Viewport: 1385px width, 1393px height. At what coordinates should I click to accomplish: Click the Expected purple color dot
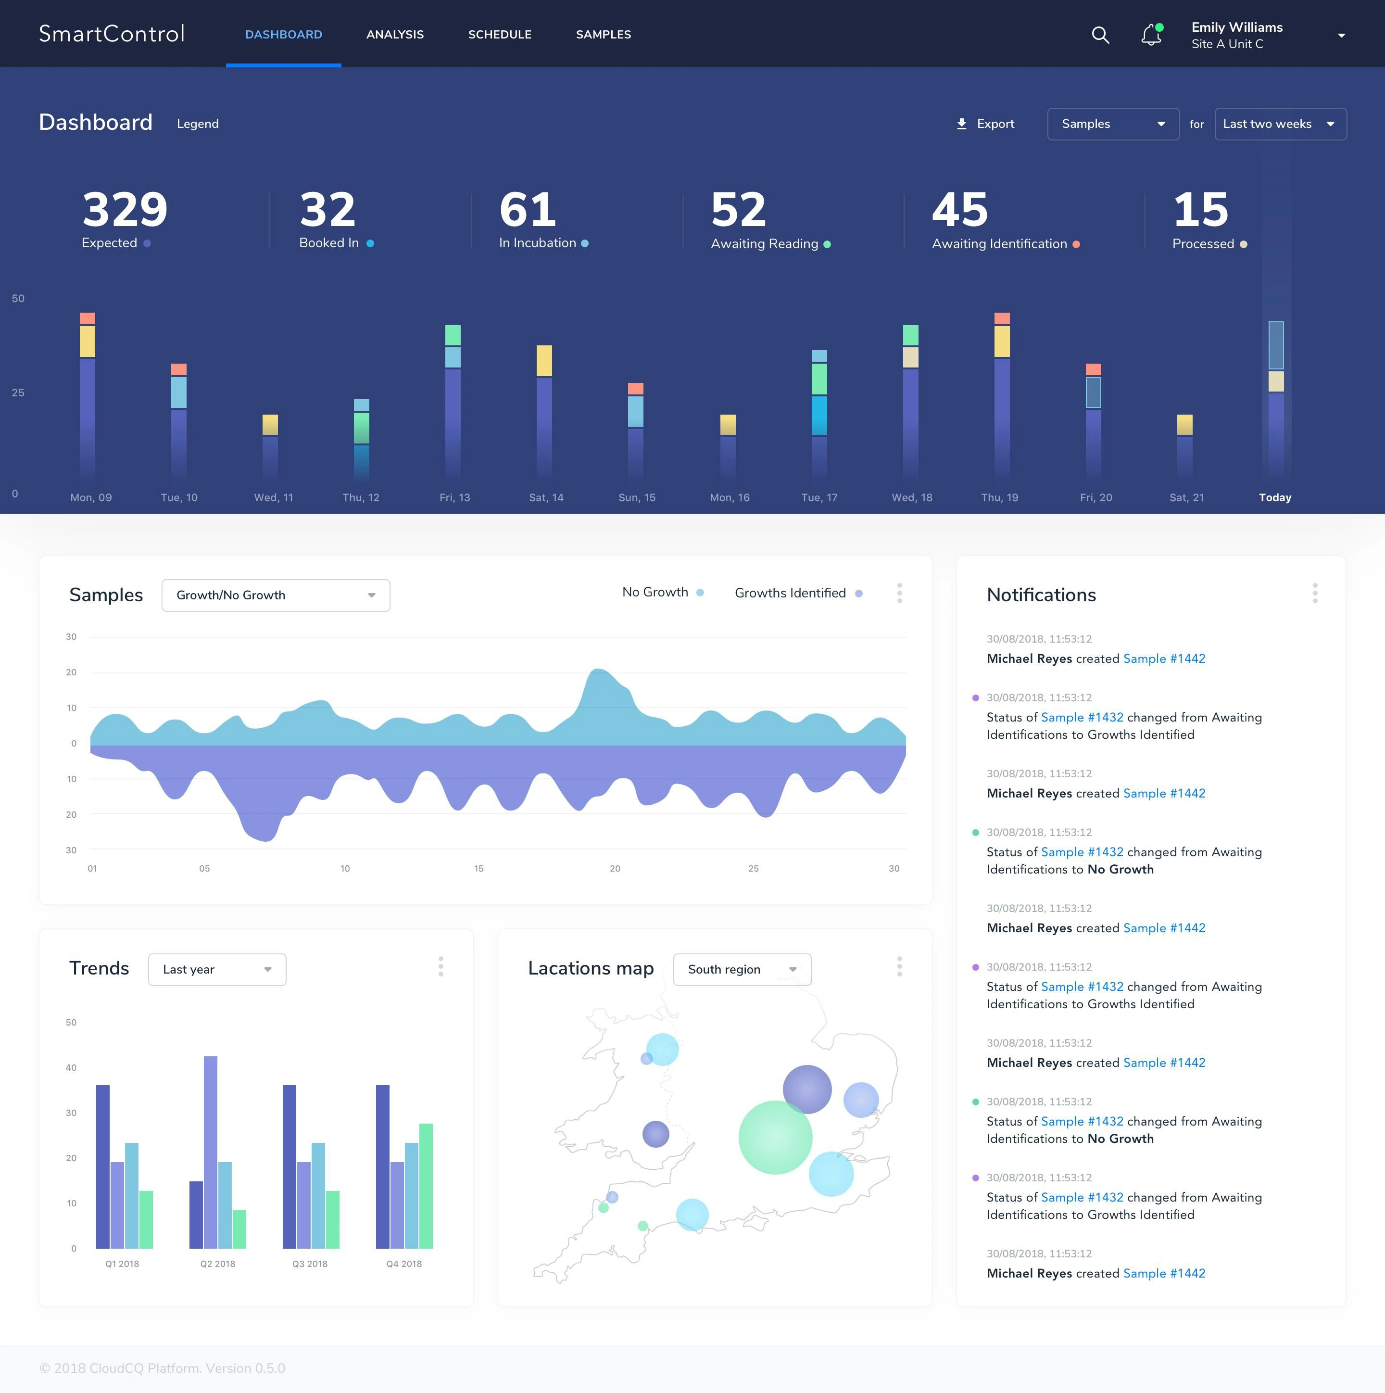coord(147,244)
